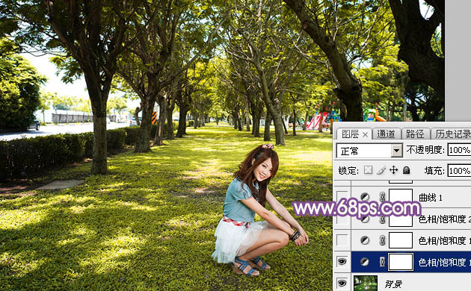Show the 曲线 1 layer
Screen dimensions: 471x291
pos(342,197)
